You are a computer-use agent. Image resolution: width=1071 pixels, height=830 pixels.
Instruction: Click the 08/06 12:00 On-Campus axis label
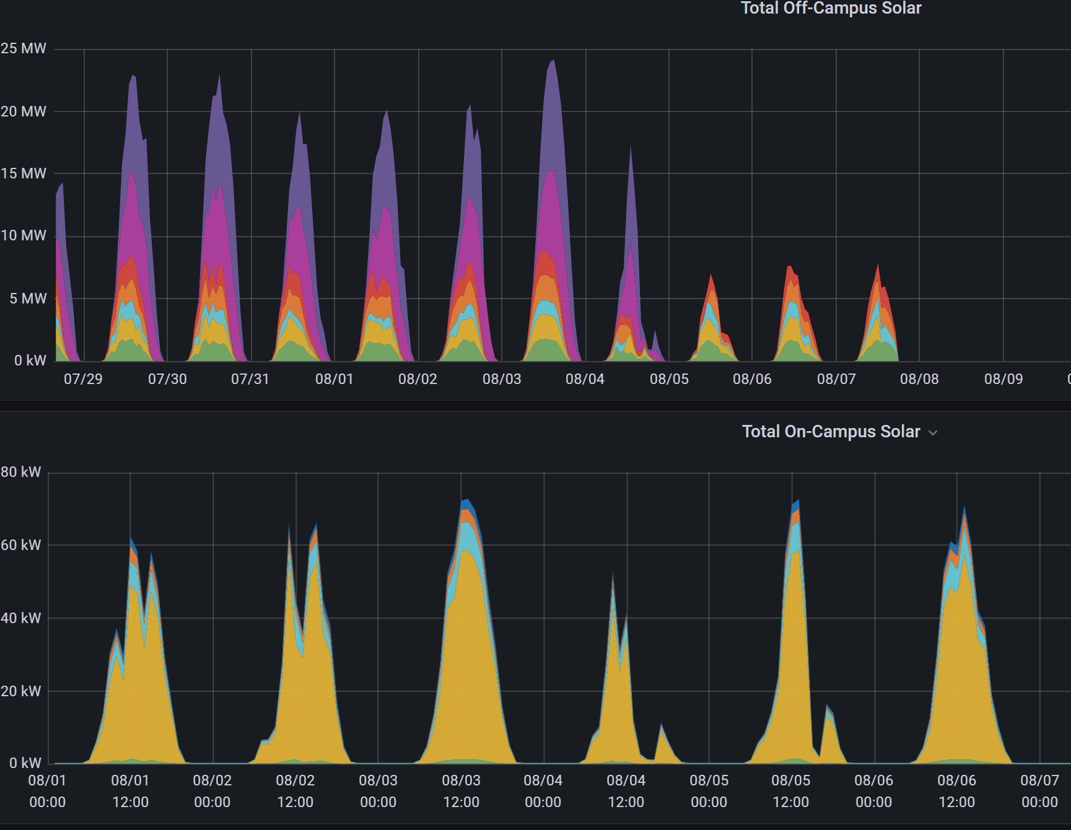tap(957, 791)
